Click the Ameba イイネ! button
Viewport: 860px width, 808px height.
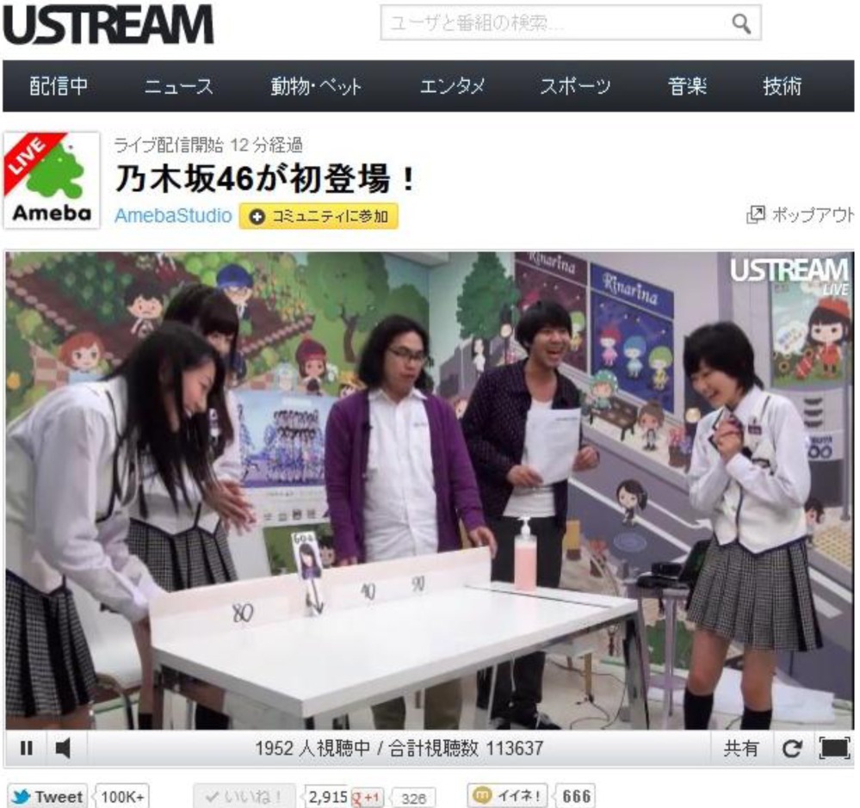tap(509, 796)
